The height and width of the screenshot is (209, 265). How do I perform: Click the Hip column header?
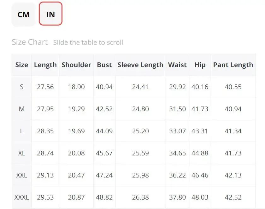coord(200,65)
